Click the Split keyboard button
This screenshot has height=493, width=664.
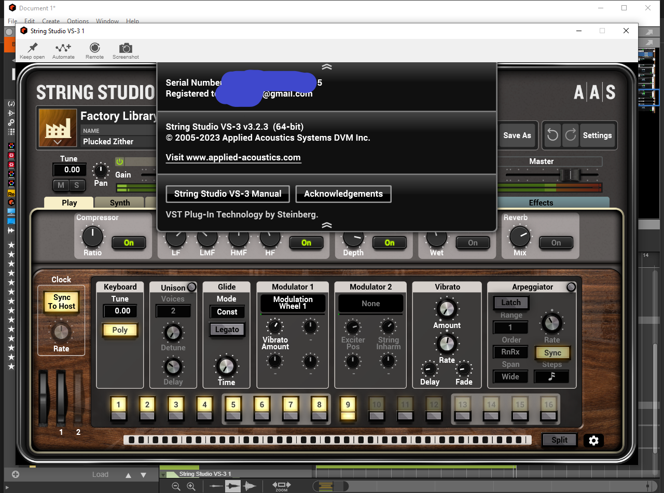[x=559, y=440]
